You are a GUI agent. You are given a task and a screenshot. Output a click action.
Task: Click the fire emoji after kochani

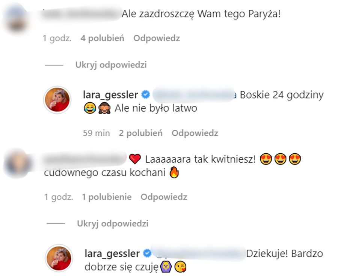[x=174, y=172]
